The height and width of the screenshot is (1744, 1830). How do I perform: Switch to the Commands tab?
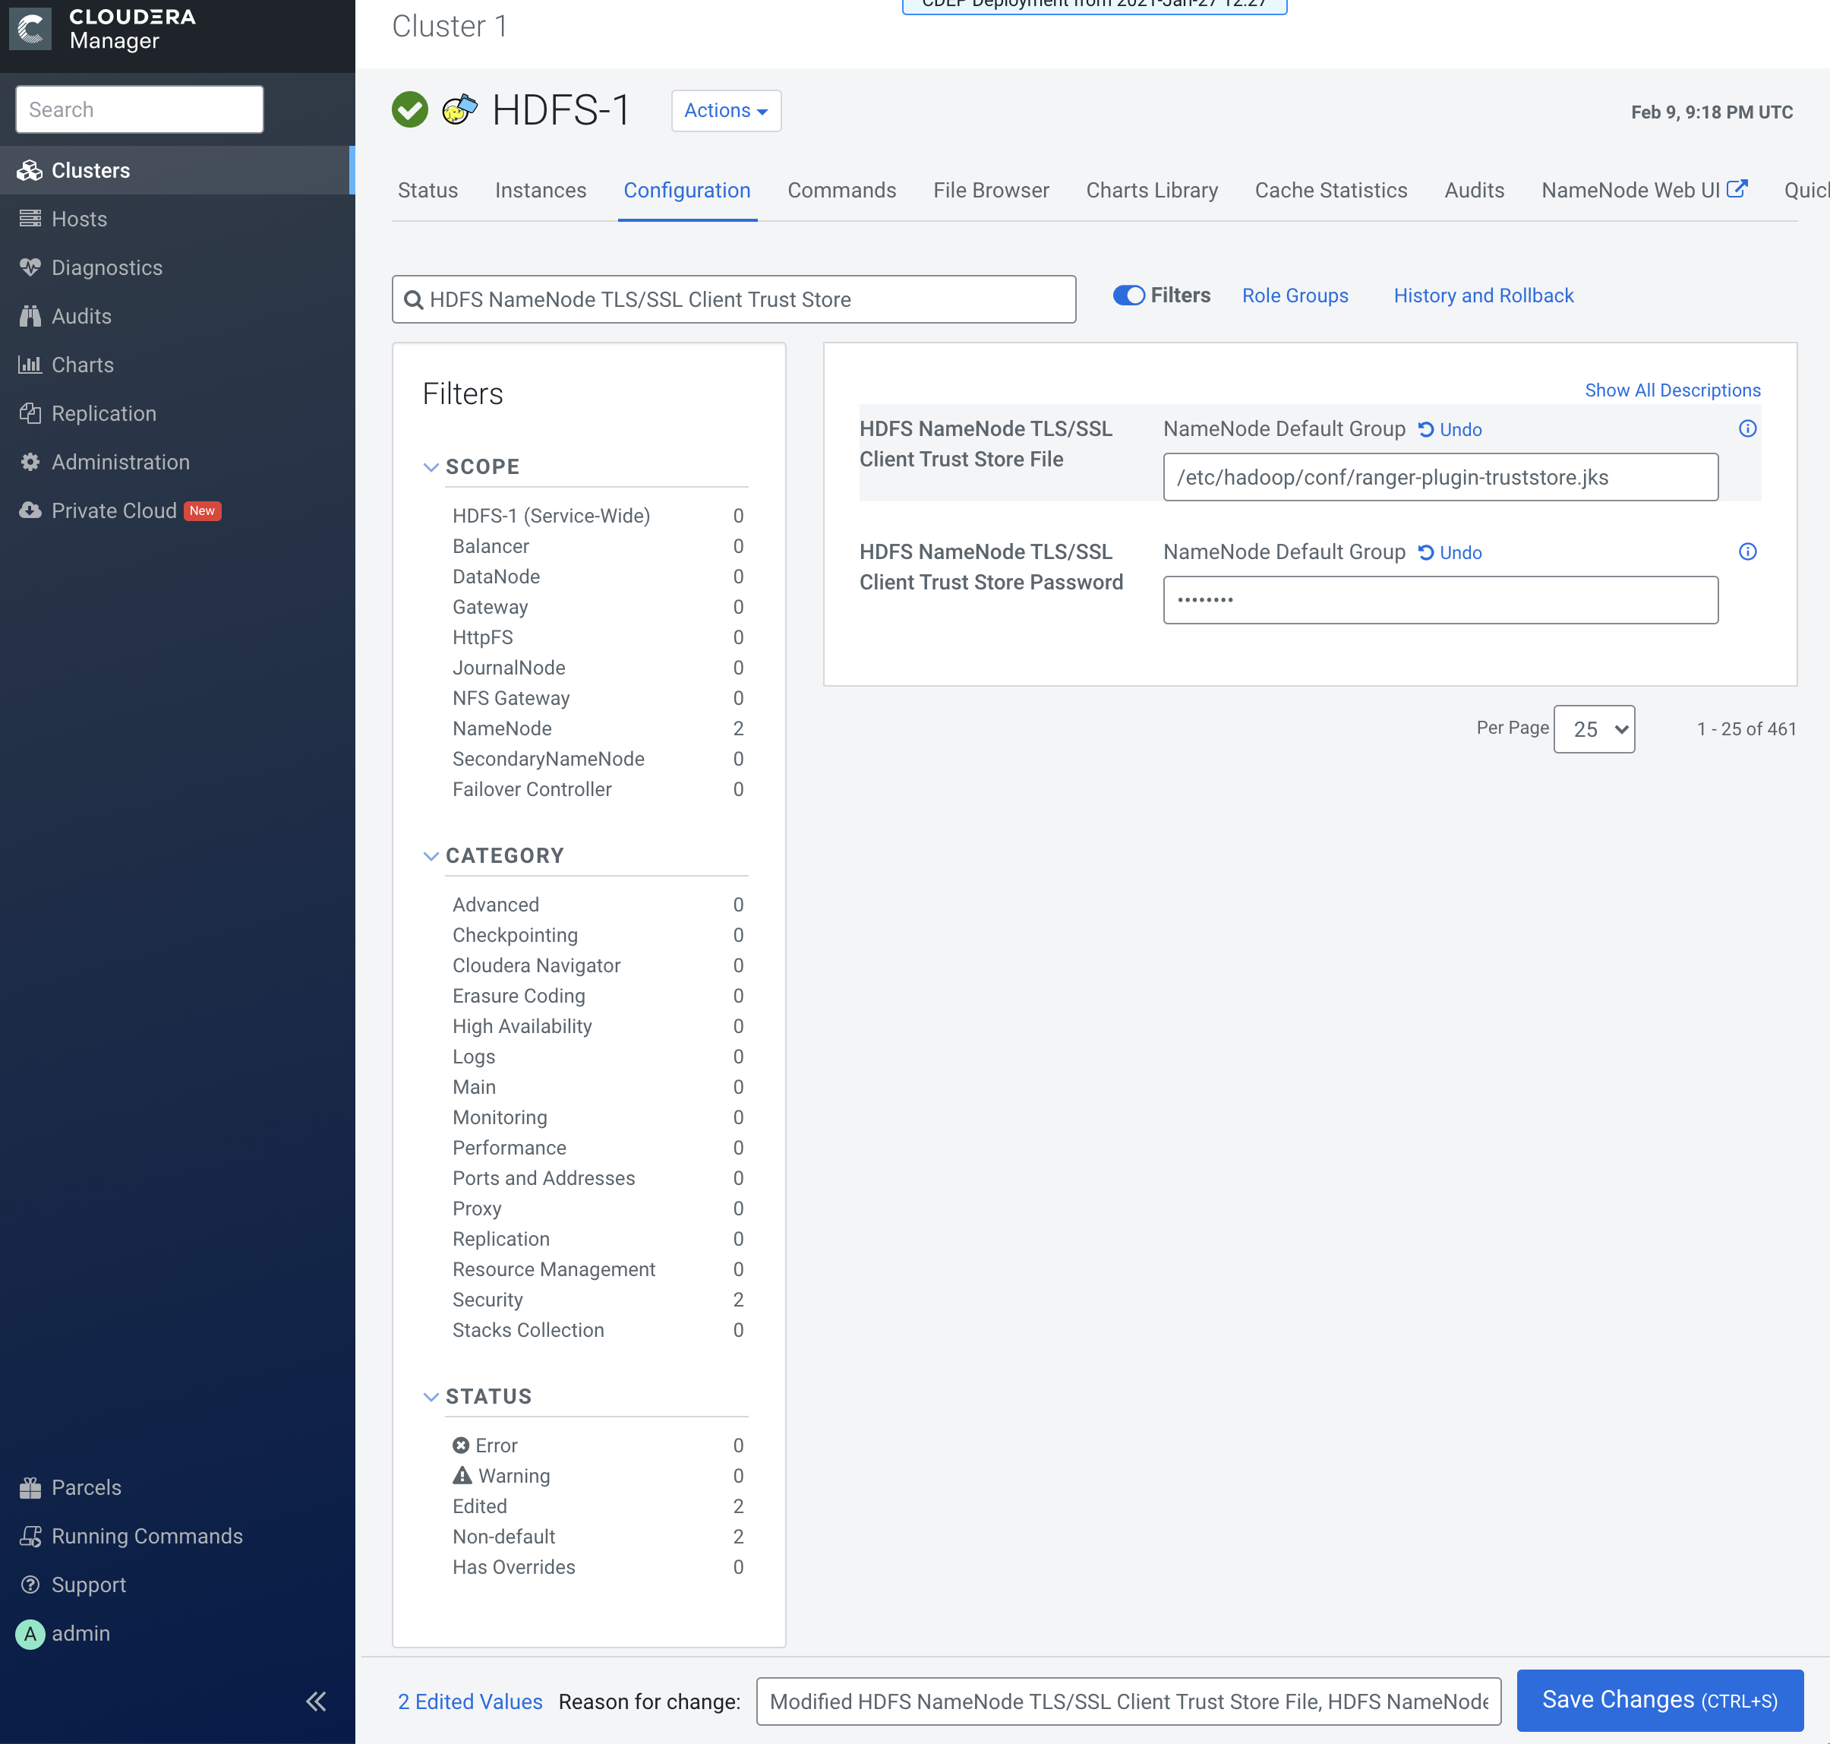click(x=842, y=191)
